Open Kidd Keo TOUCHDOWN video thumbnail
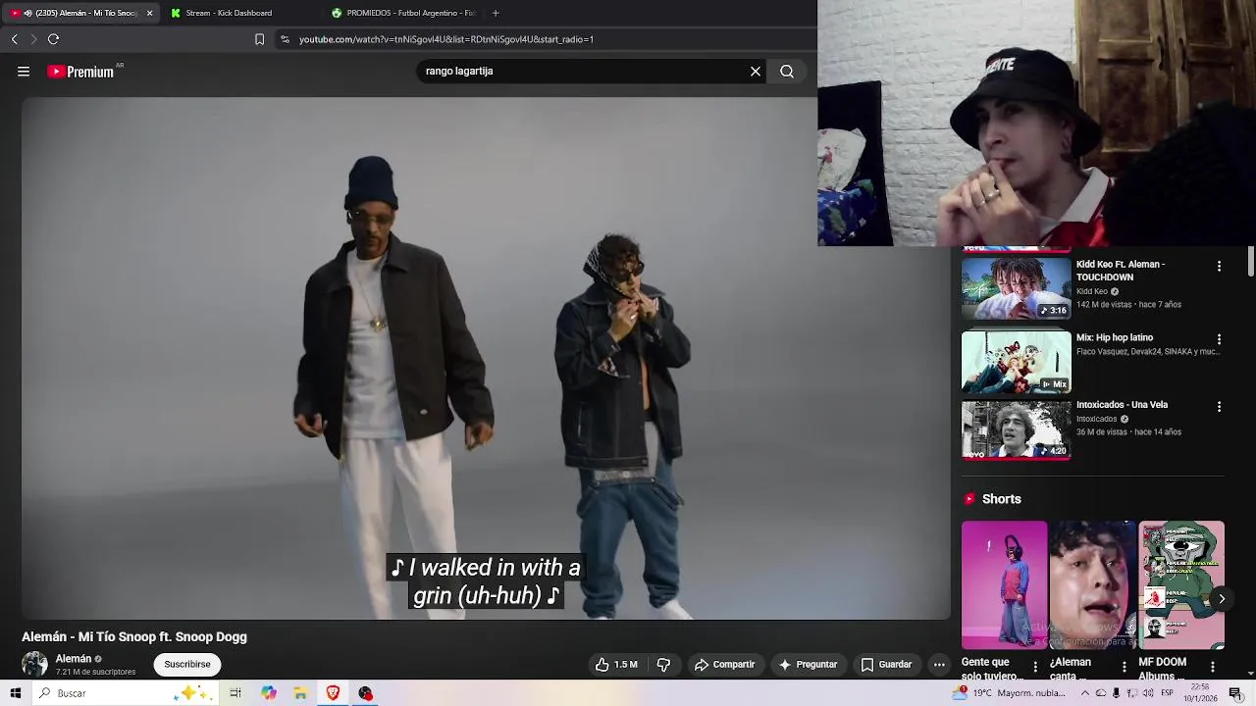The width and height of the screenshot is (1256, 706). pos(1017,288)
